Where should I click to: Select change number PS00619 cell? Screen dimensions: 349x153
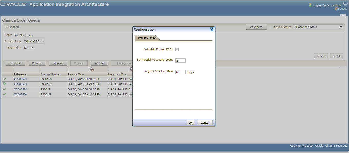(53, 94)
